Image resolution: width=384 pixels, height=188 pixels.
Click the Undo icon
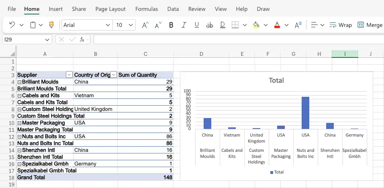pos(12,25)
